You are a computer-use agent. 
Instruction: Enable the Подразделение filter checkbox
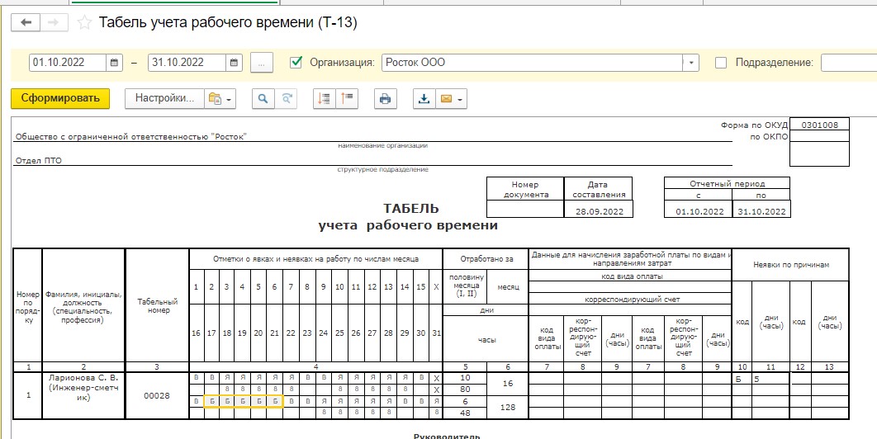(x=721, y=63)
